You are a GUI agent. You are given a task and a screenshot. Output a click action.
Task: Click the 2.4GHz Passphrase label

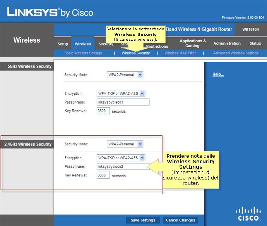click(75, 166)
